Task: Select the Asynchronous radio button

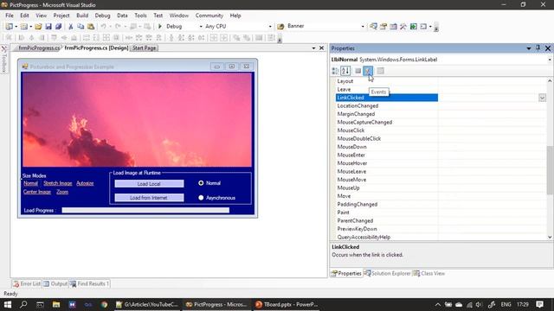Action: tap(201, 198)
